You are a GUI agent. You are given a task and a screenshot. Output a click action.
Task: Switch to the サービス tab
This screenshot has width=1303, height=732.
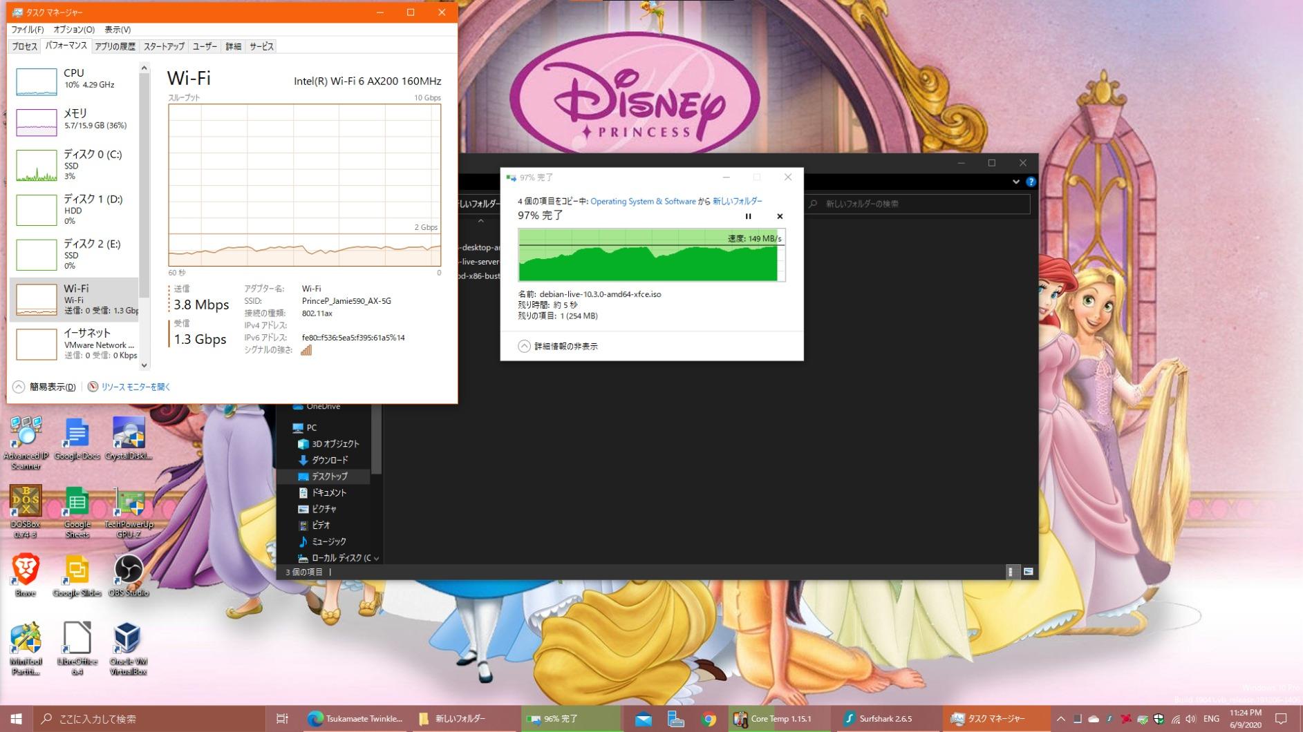pyautogui.click(x=261, y=46)
